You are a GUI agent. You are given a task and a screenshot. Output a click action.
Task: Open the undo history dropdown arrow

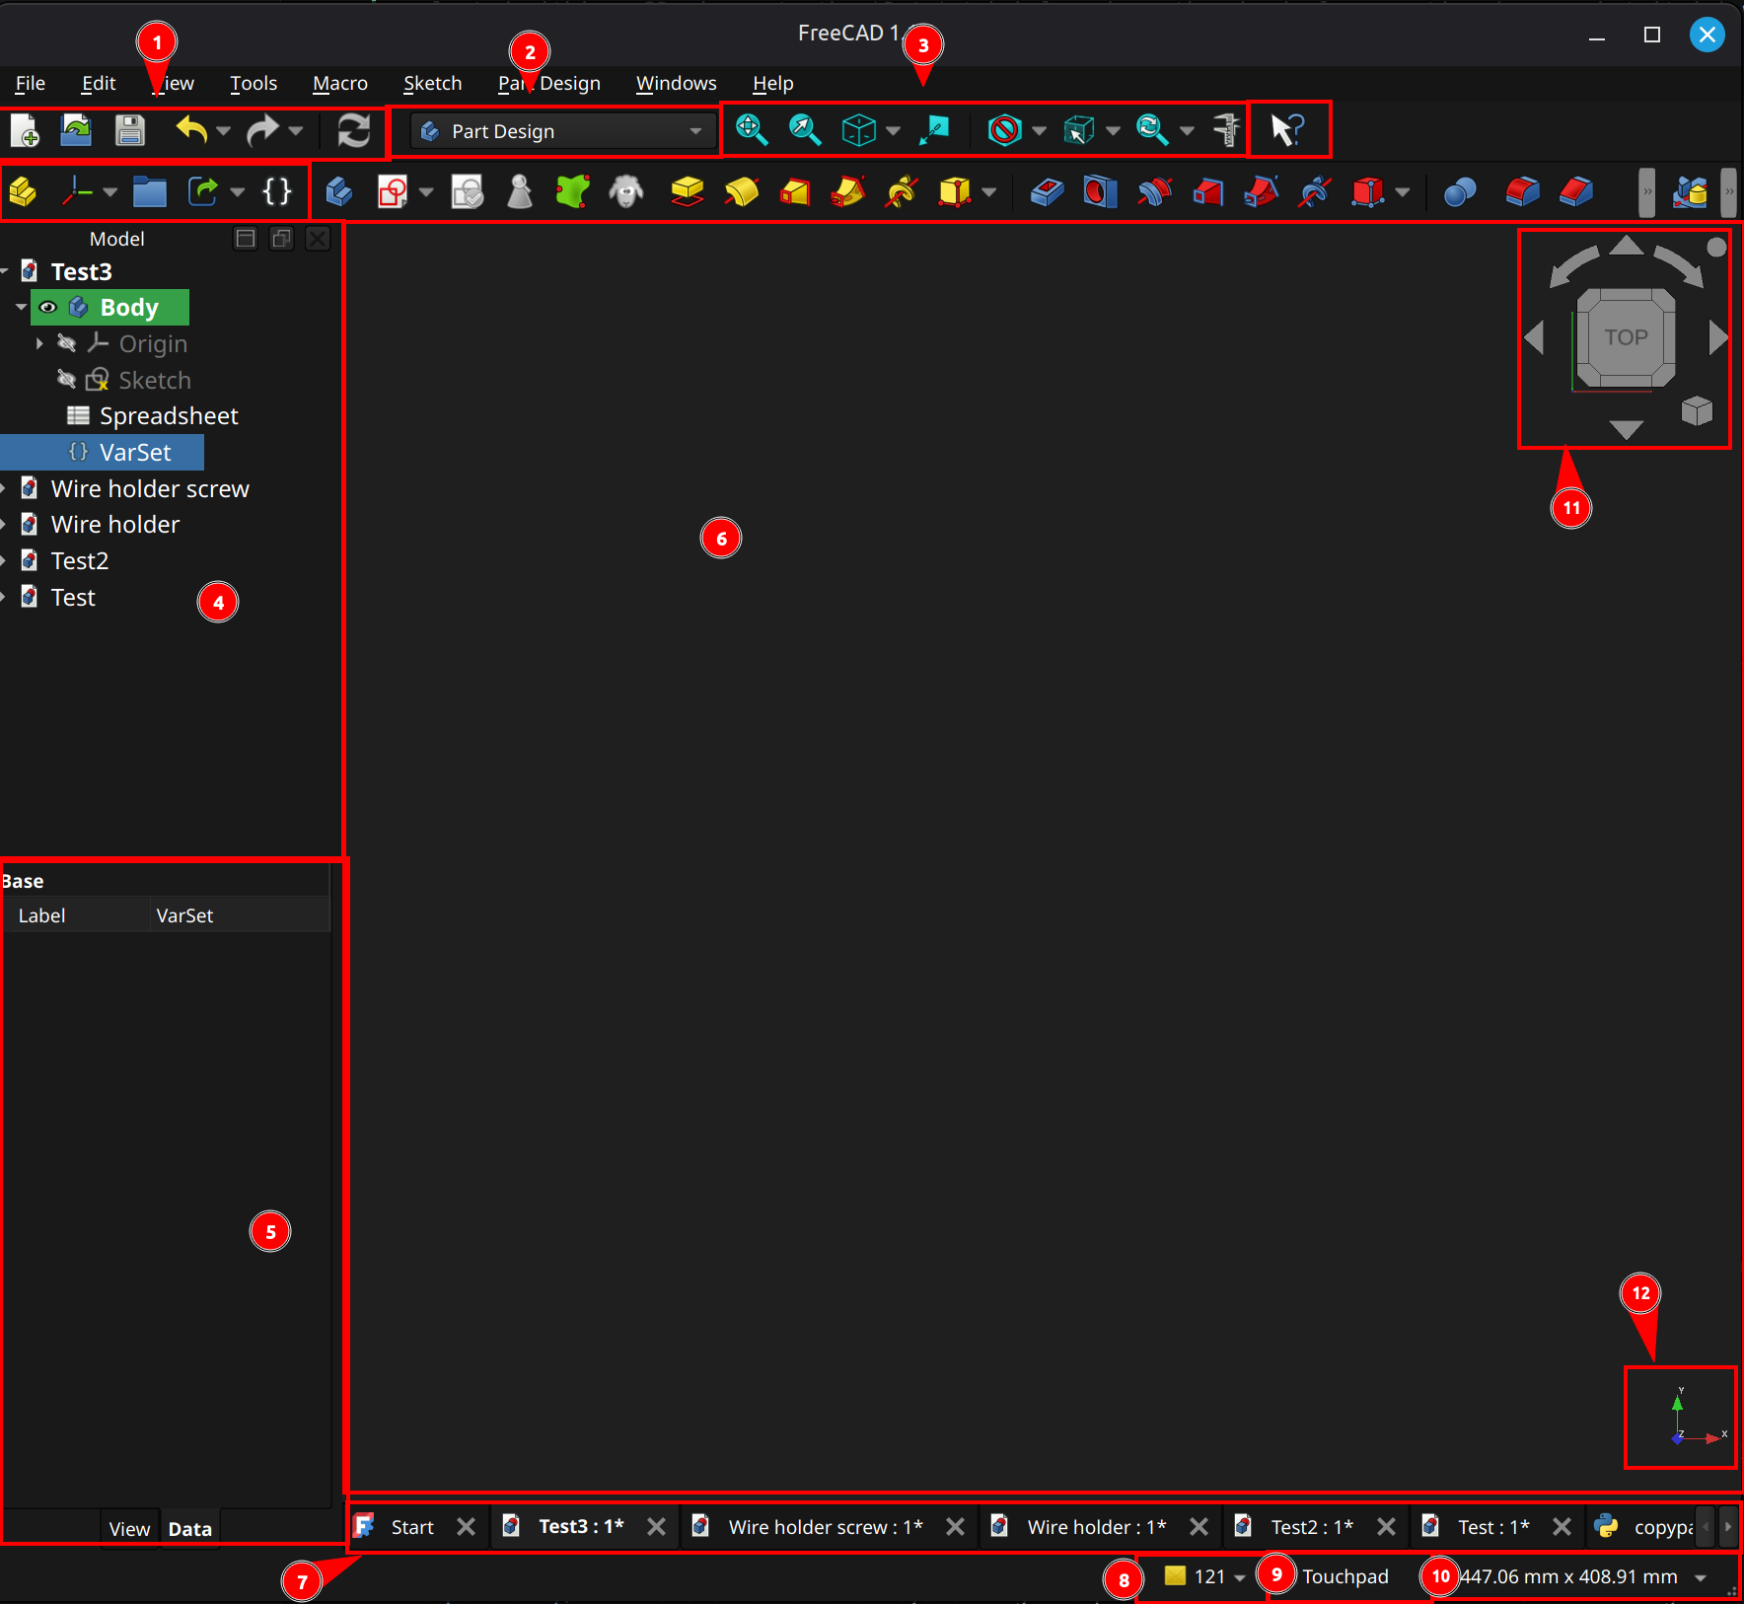[x=223, y=131]
